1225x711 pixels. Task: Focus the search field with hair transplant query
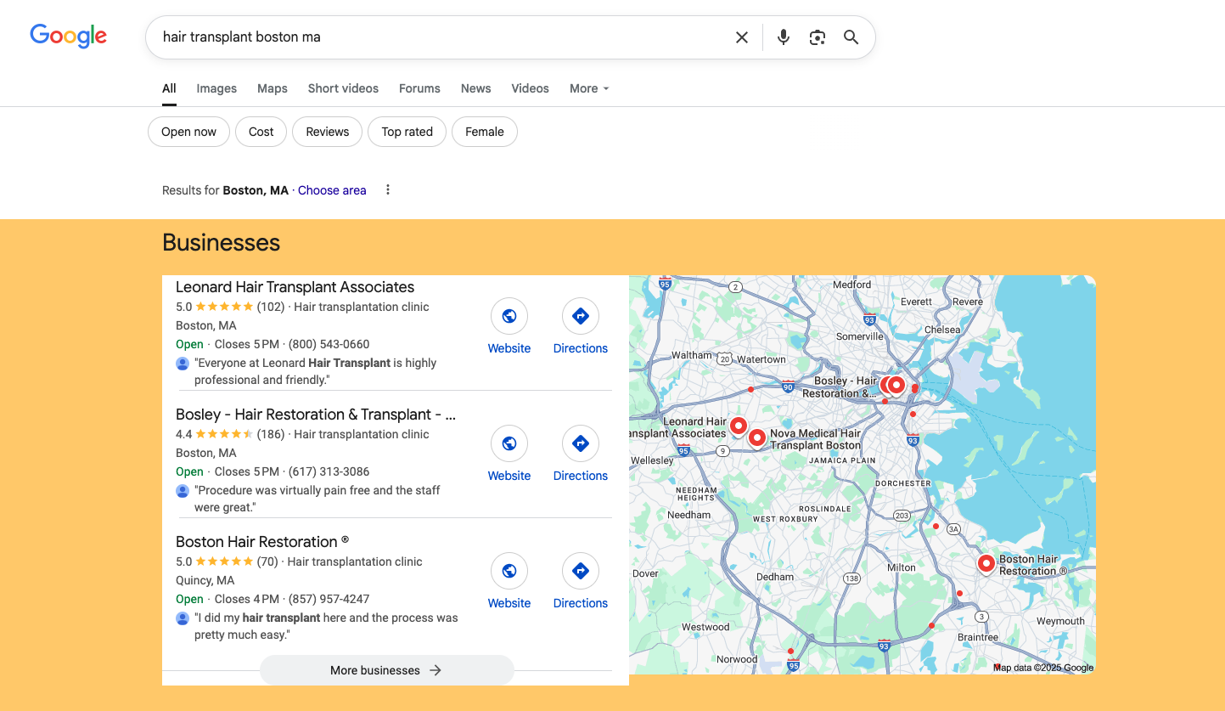pos(441,37)
